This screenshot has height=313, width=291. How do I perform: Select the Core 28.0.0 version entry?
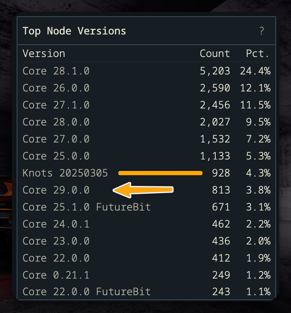click(56, 122)
